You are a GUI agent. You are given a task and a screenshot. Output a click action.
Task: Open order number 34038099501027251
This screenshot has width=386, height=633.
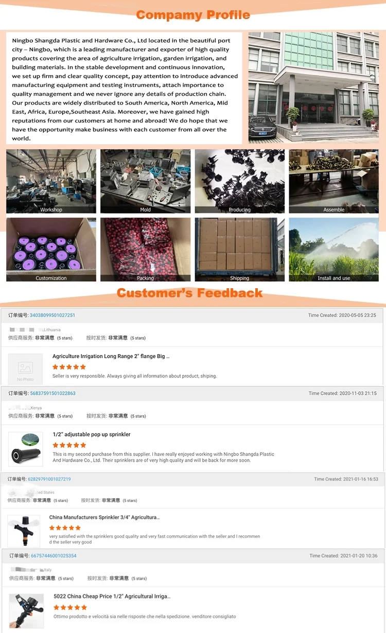coord(52,315)
